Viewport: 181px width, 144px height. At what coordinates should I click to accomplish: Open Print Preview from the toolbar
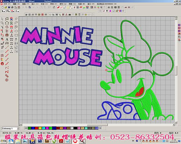[15, 7]
